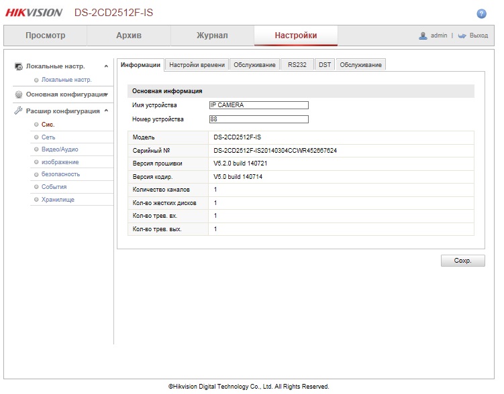
Task: Click the Локальные настр. section header
Action: pyautogui.click(x=55, y=66)
